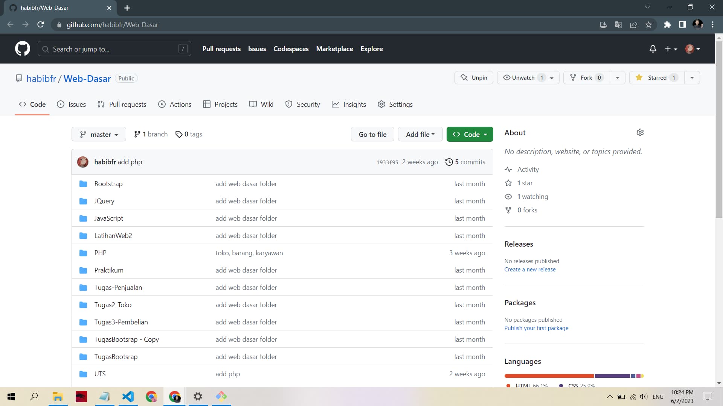Open the JavaScript folder

[108, 218]
